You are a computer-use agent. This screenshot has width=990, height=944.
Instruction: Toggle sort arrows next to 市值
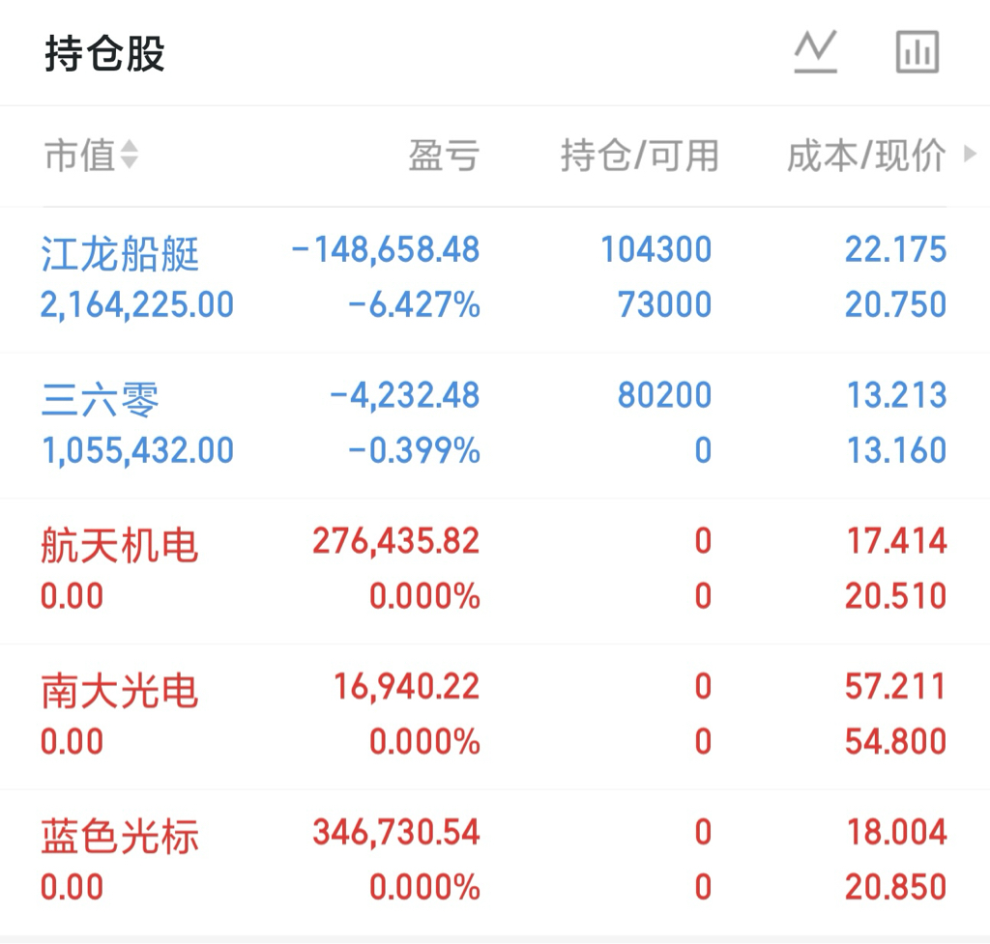pos(129,155)
